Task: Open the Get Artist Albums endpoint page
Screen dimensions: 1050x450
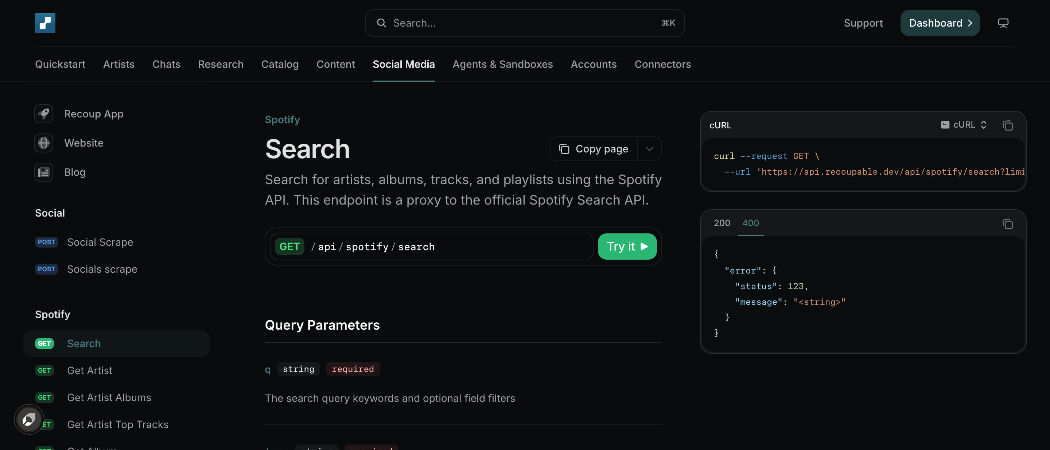Action: pyautogui.click(x=109, y=397)
